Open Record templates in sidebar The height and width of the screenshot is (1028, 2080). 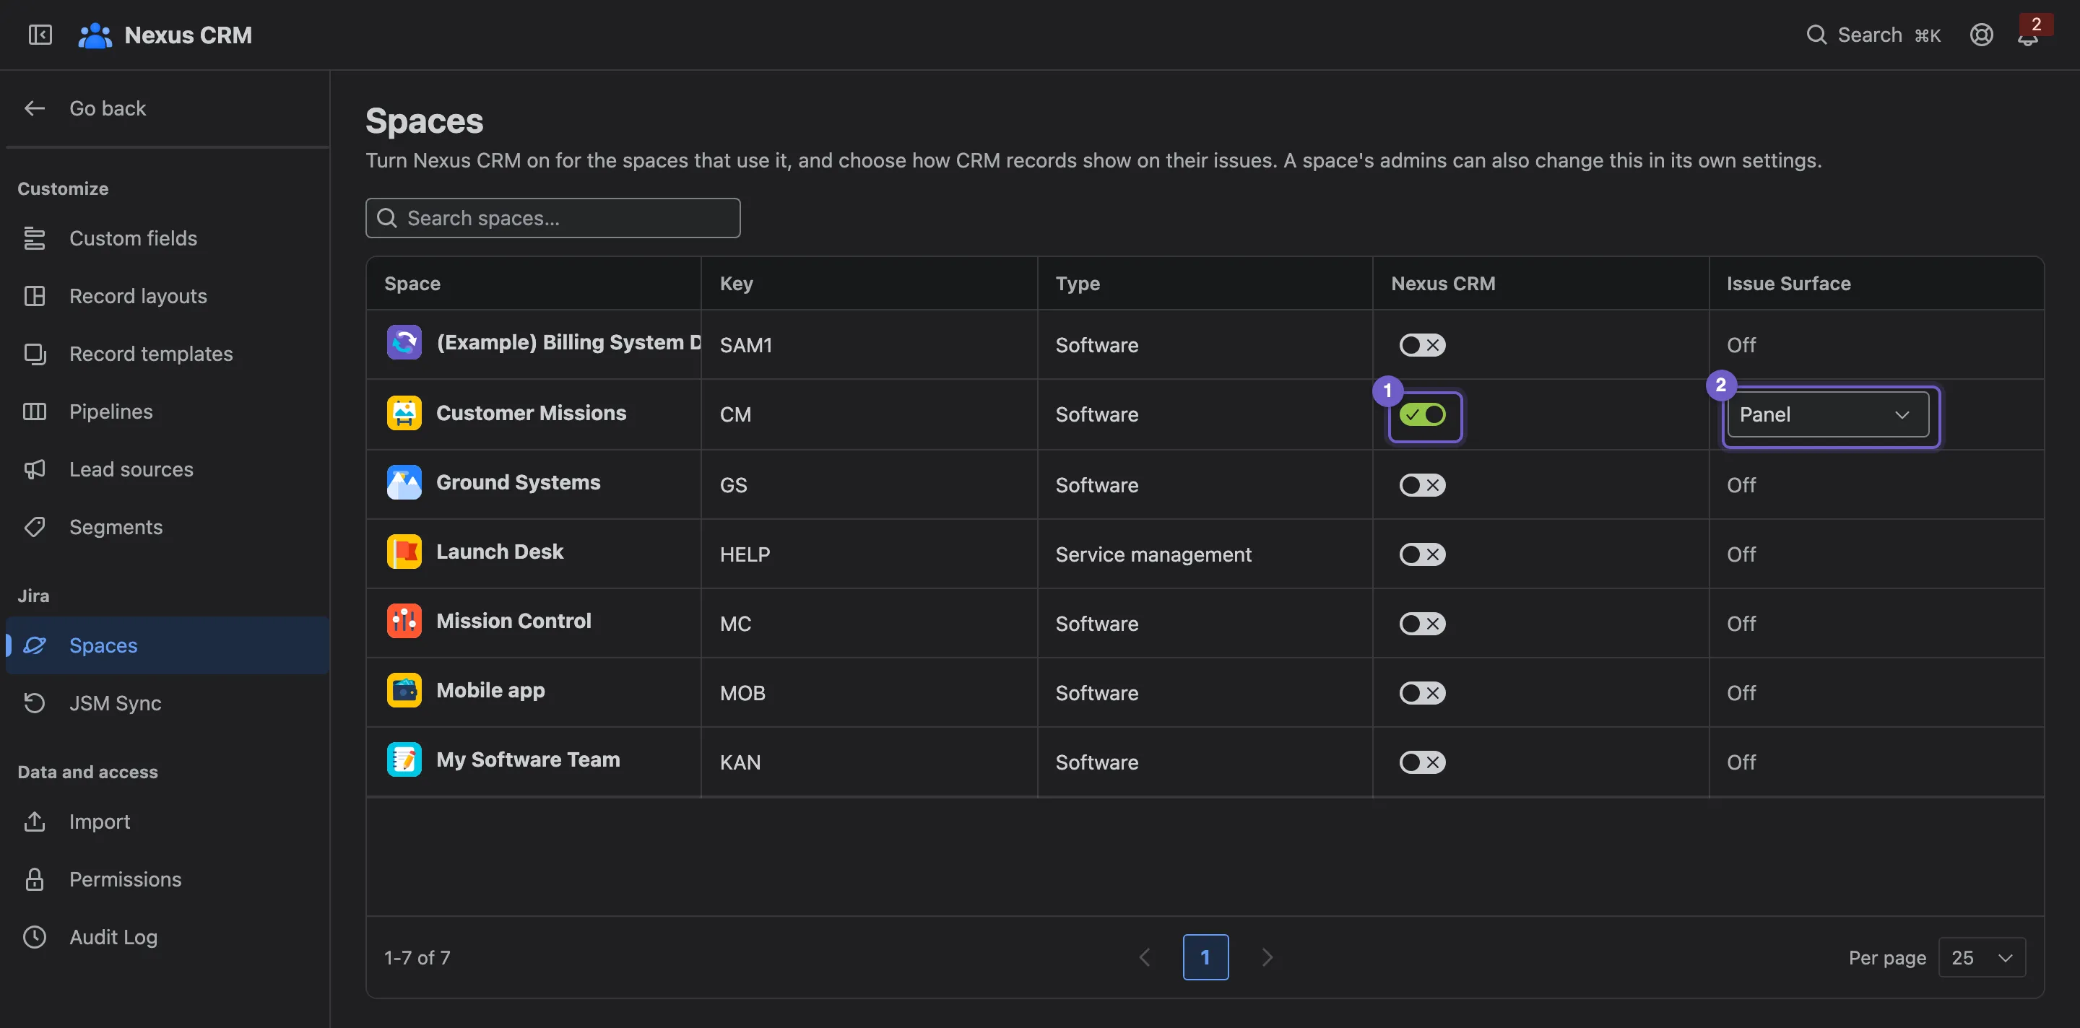[x=167, y=354]
